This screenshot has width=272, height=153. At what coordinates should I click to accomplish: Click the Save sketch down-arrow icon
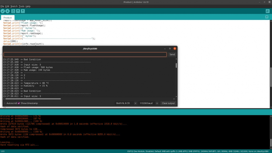(23, 11)
